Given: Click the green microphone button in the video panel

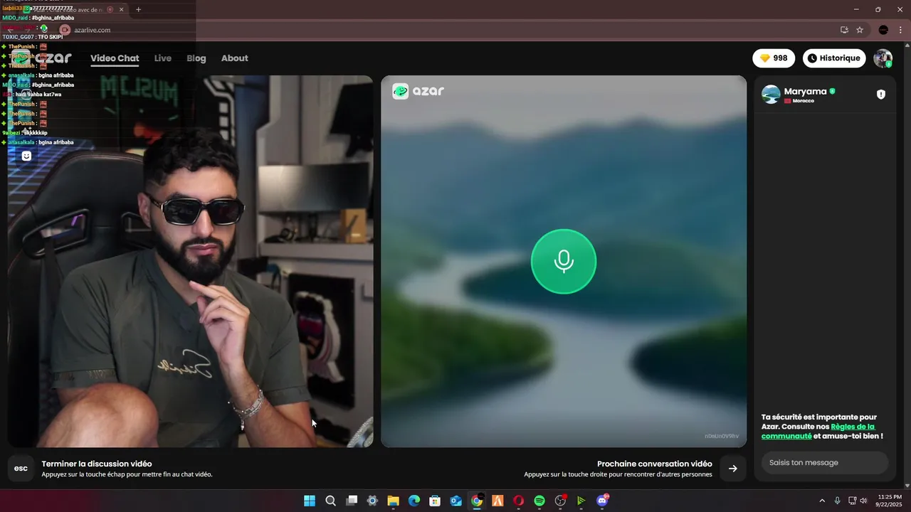Looking at the screenshot, I should 563,261.
